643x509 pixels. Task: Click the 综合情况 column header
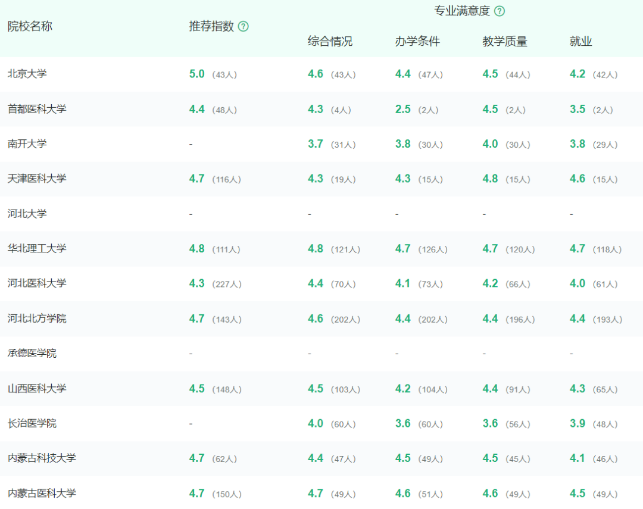pyautogui.click(x=330, y=42)
